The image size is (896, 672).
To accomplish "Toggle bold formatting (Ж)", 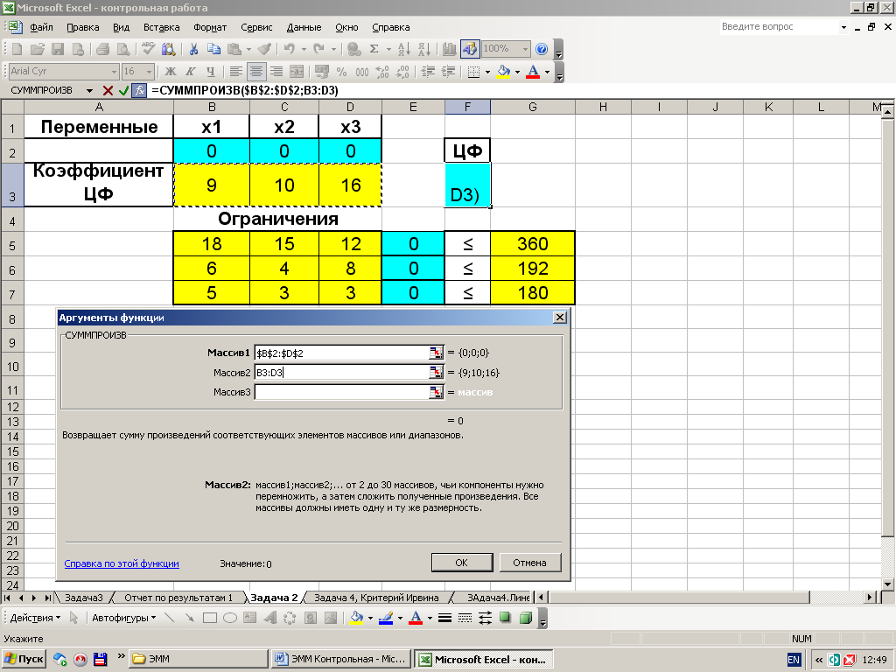I will click(x=170, y=72).
